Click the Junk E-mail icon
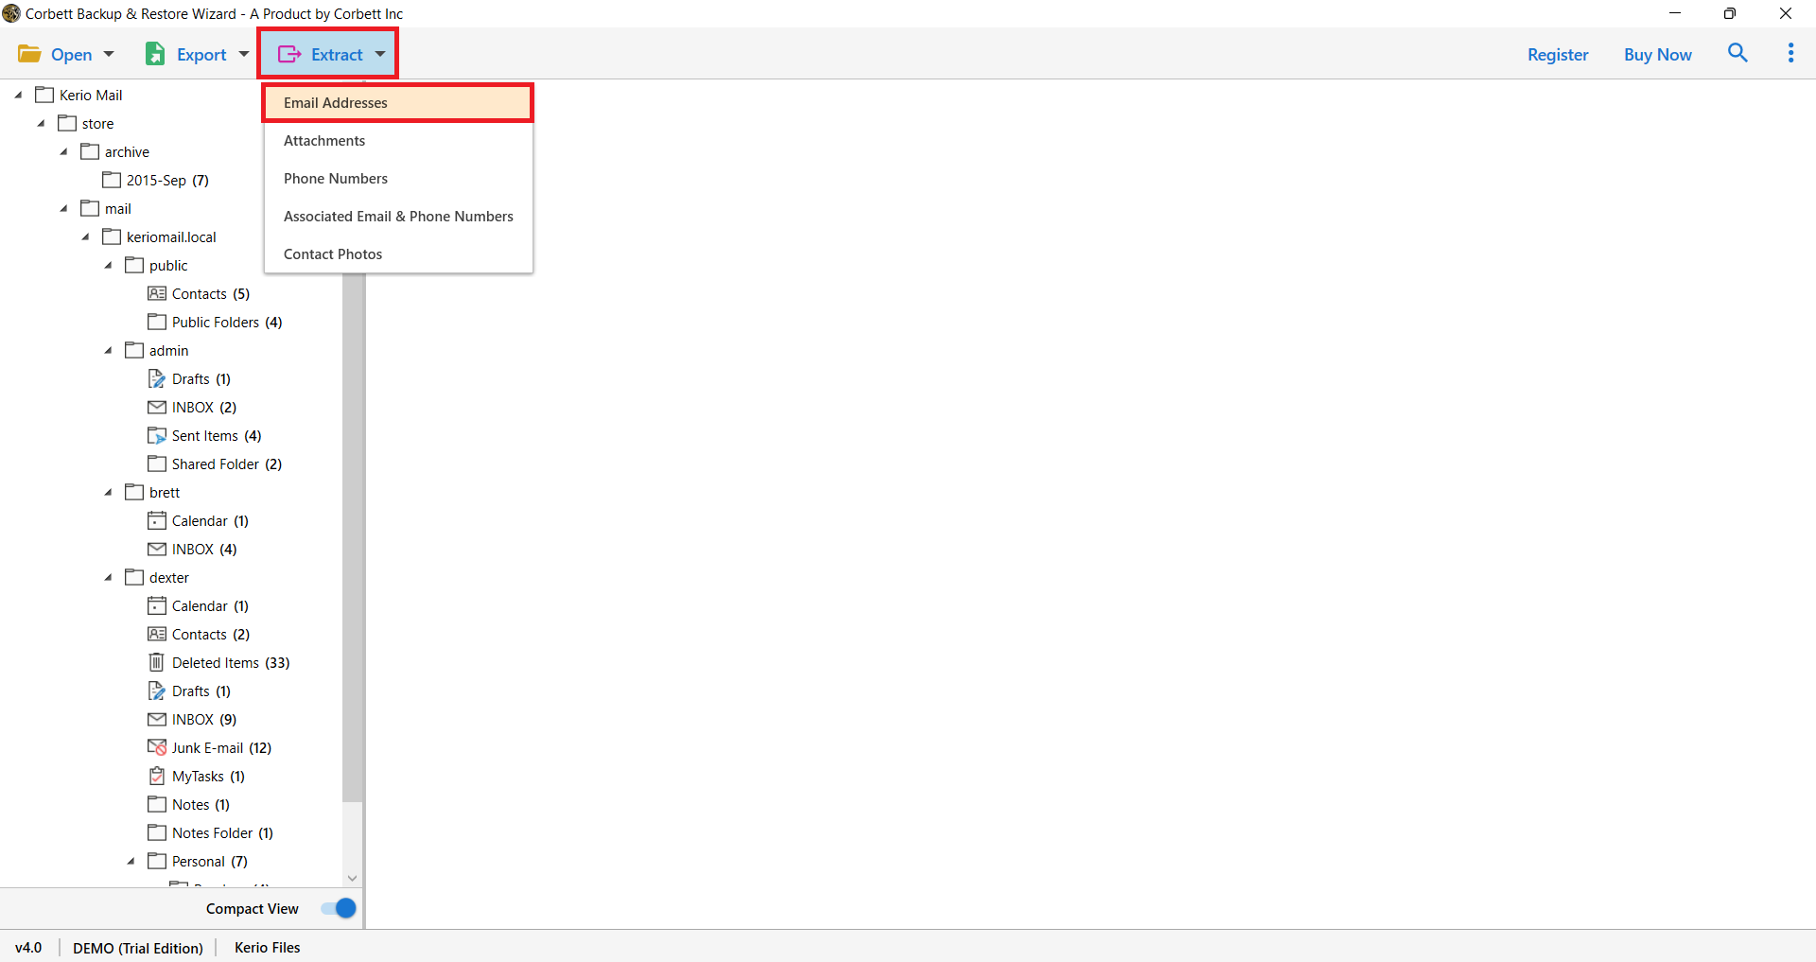This screenshot has width=1816, height=962. (157, 747)
